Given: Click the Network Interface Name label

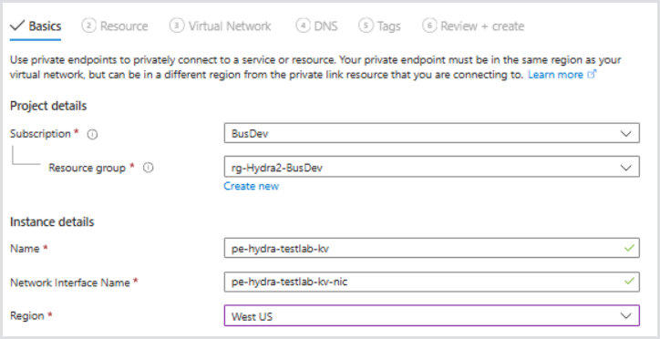Looking at the screenshot, I should point(70,282).
